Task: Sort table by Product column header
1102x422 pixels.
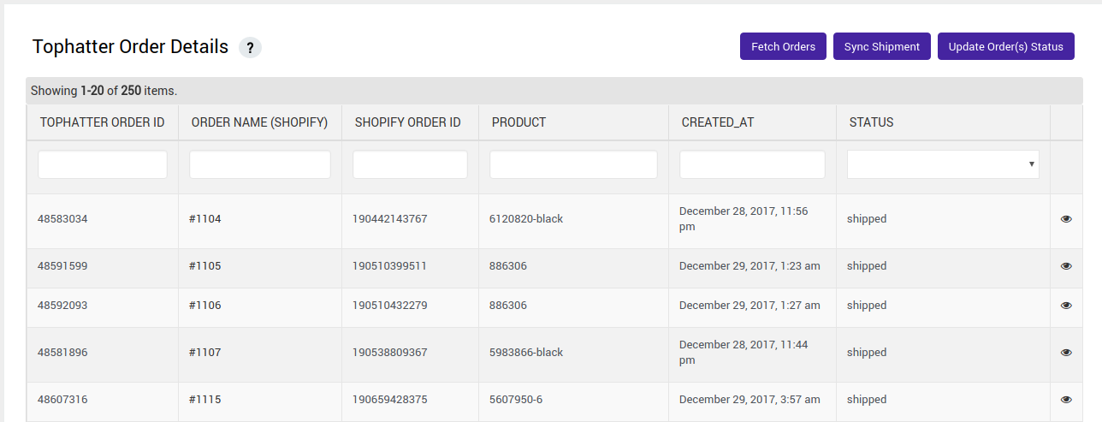Action: pyautogui.click(x=518, y=122)
